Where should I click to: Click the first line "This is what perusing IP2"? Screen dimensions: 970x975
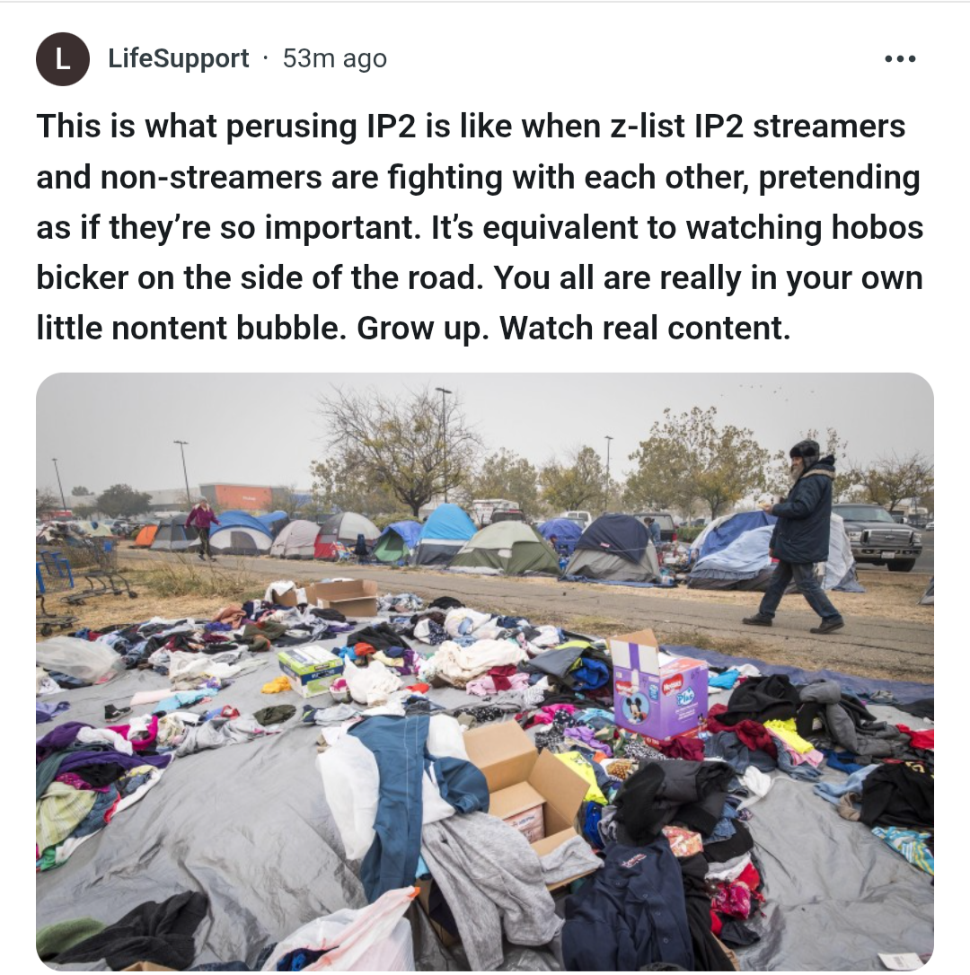tap(228, 127)
